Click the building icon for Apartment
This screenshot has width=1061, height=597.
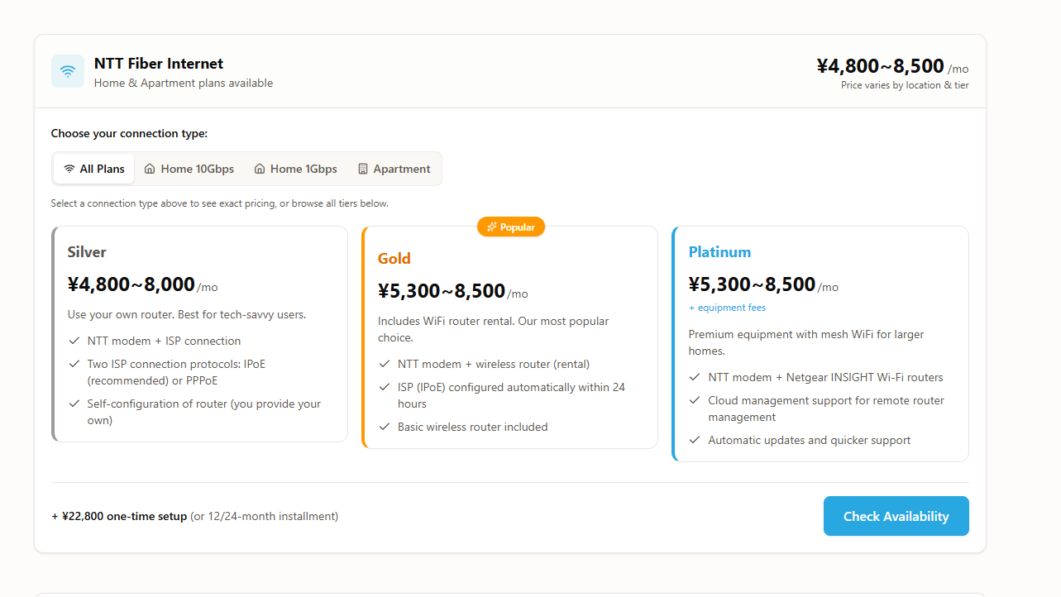pos(362,169)
